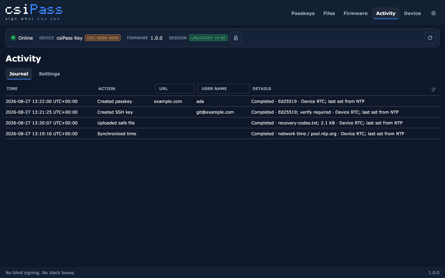Click the footer version number 1.0.0
445x278 pixels.
point(434,273)
